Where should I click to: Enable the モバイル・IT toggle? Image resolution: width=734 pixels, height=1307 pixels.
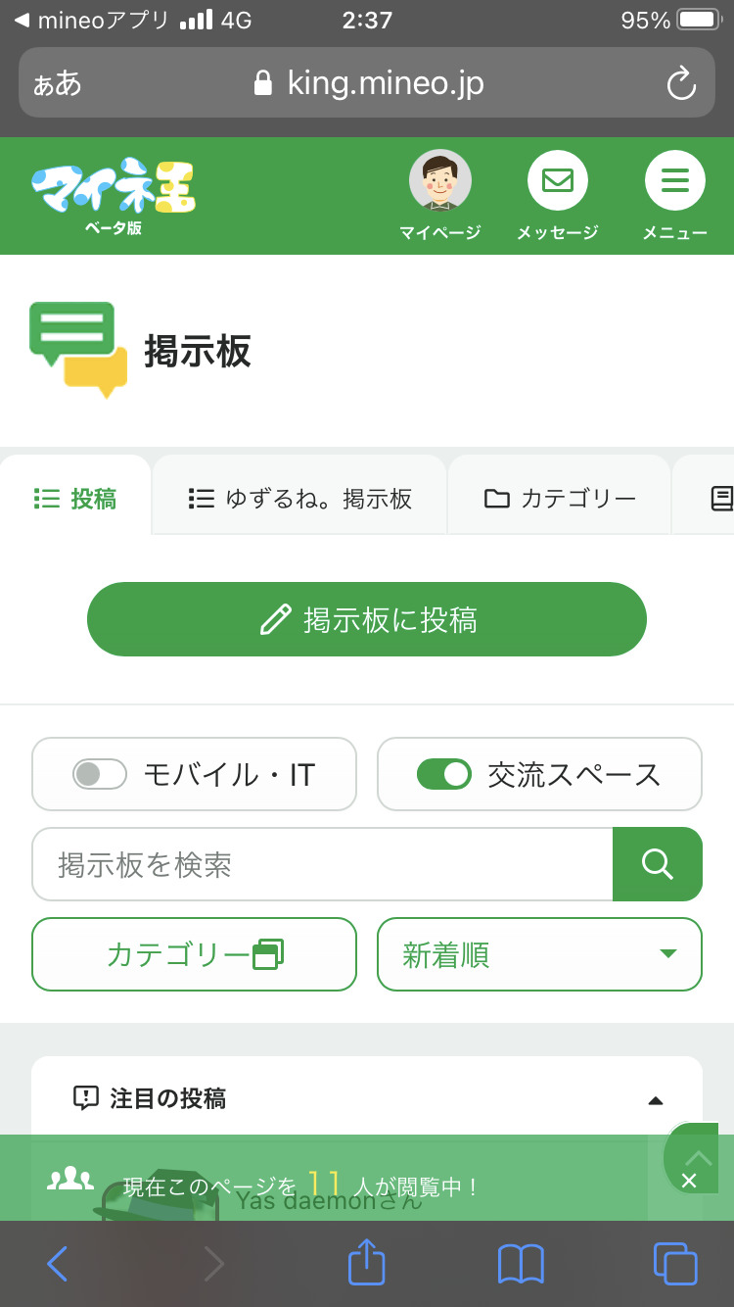[100, 774]
